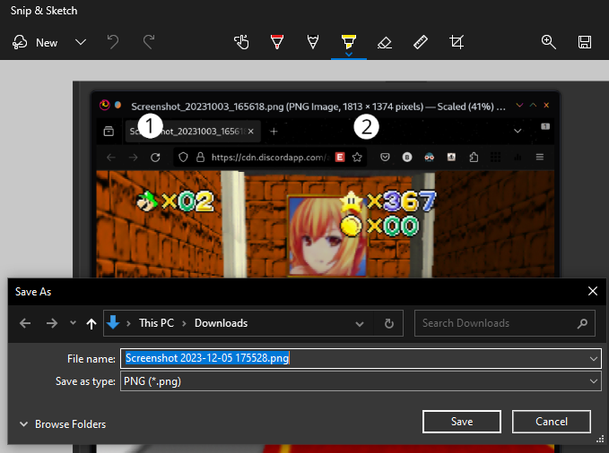The image size is (609, 453).
Task: Go up one folder level in Save As
Action: [91, 323]
